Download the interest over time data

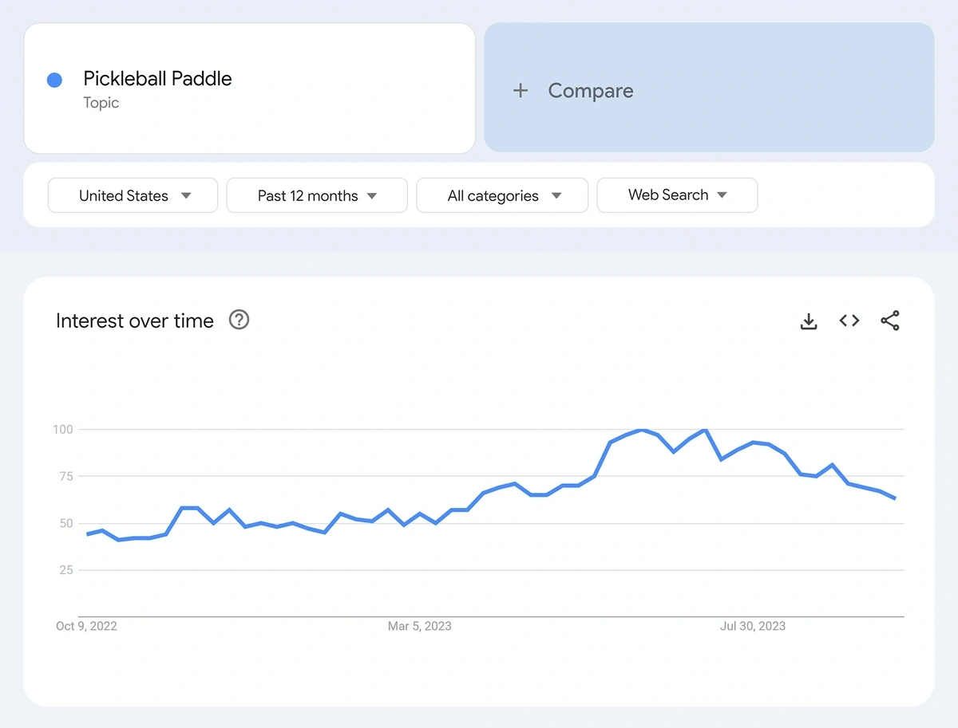(809, 321)
